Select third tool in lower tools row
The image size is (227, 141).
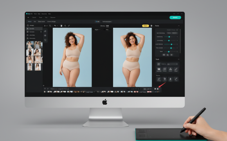(x=170, y=79)
